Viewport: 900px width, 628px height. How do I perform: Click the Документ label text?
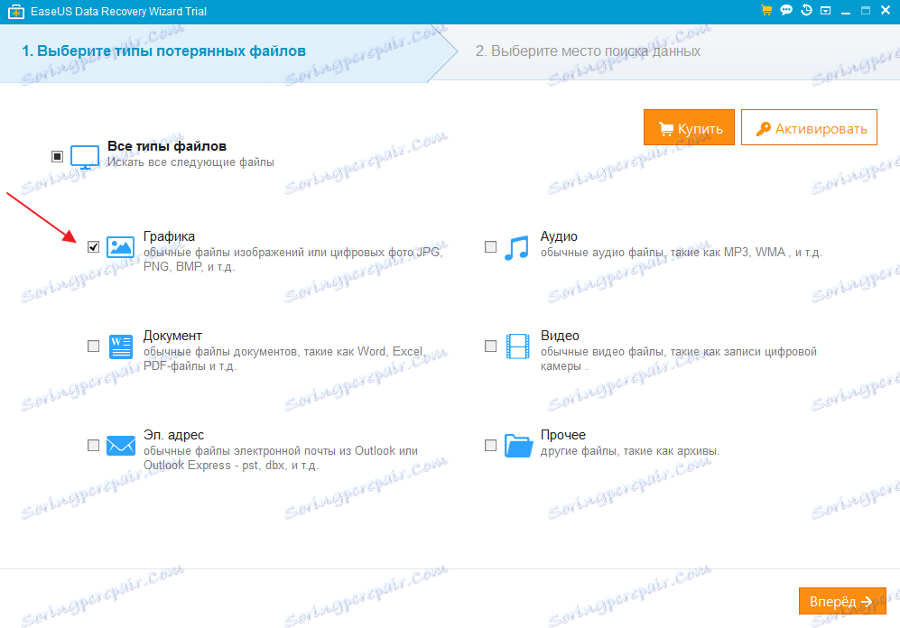pos(172,336)
